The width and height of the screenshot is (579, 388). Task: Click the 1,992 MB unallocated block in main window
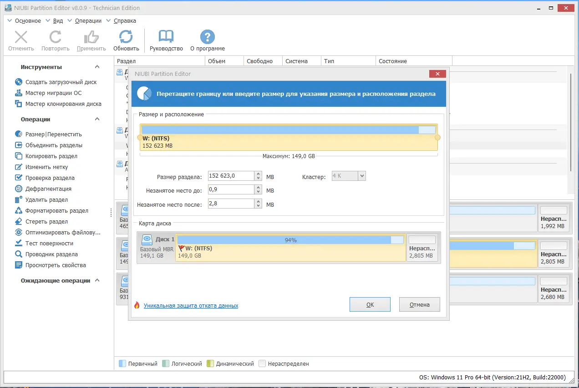pos(554,218)
